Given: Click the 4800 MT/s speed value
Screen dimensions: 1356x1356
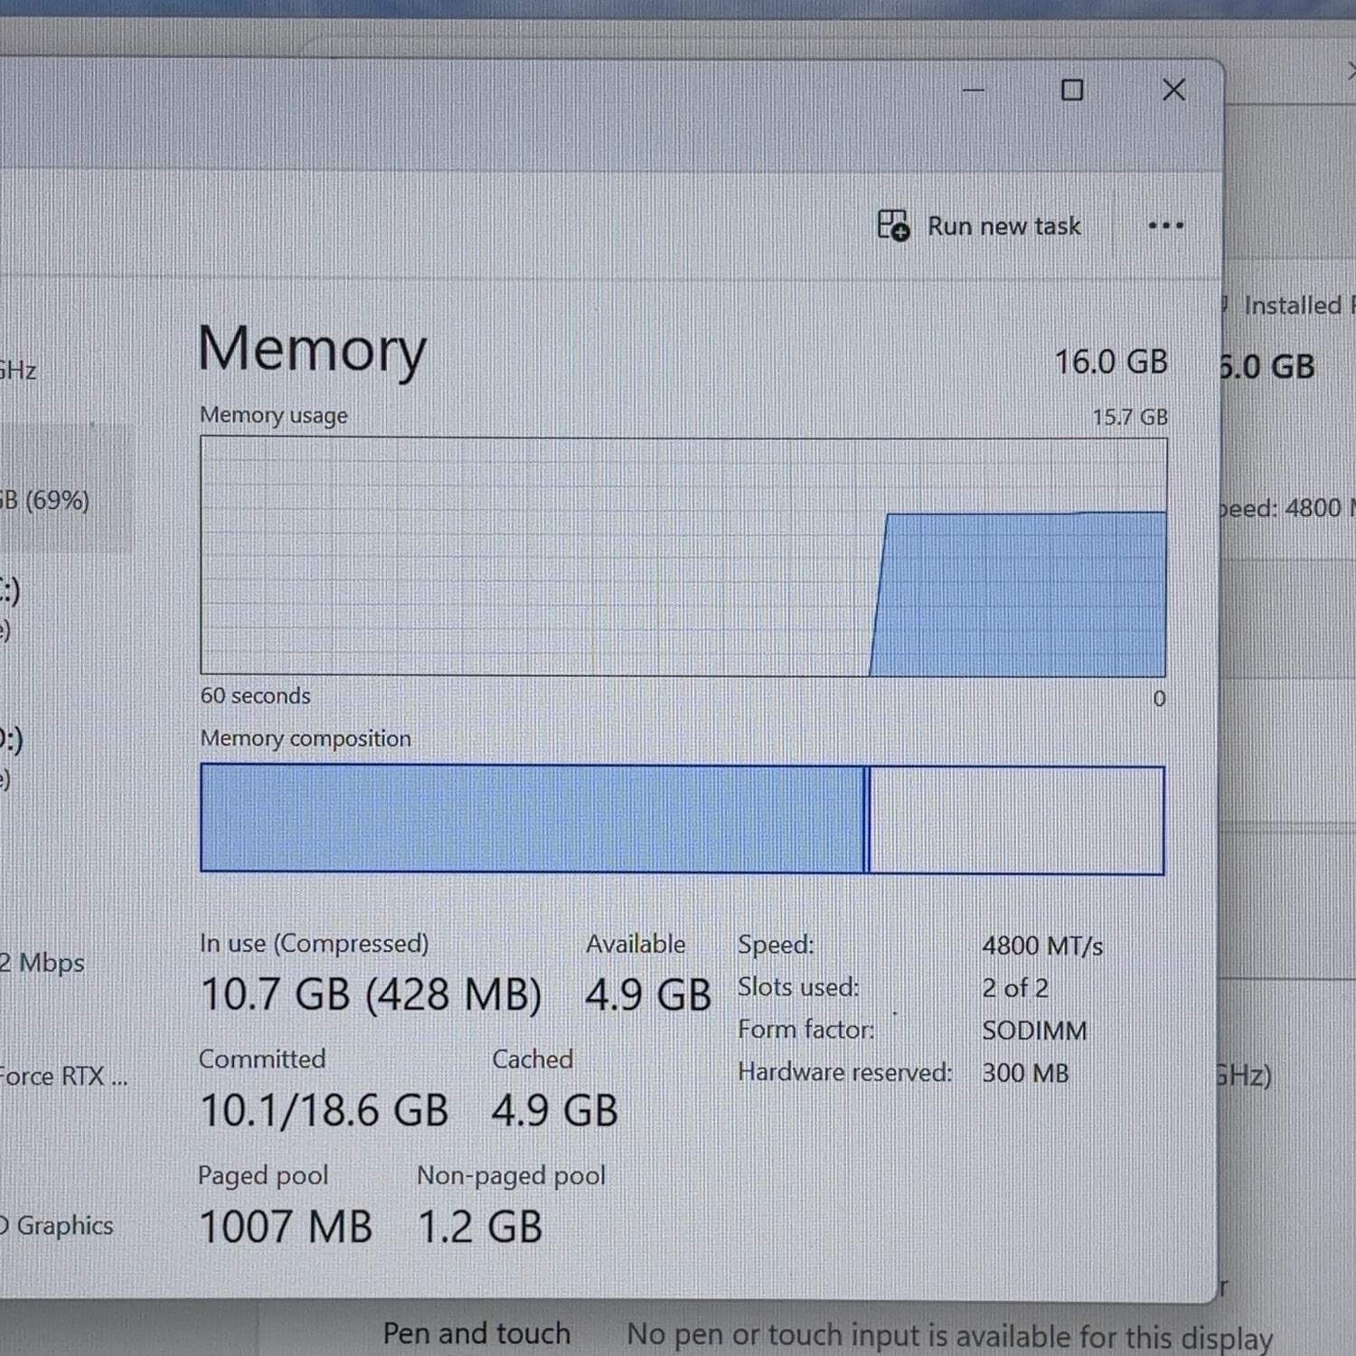Looking at the screenshot, I should (x=1042, y=946).
